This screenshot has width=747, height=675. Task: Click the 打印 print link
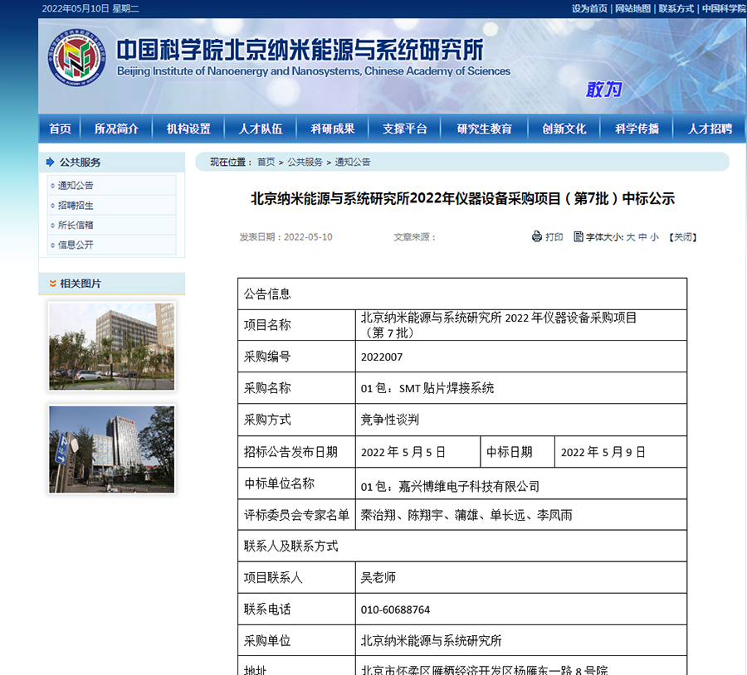coord(554,237)
